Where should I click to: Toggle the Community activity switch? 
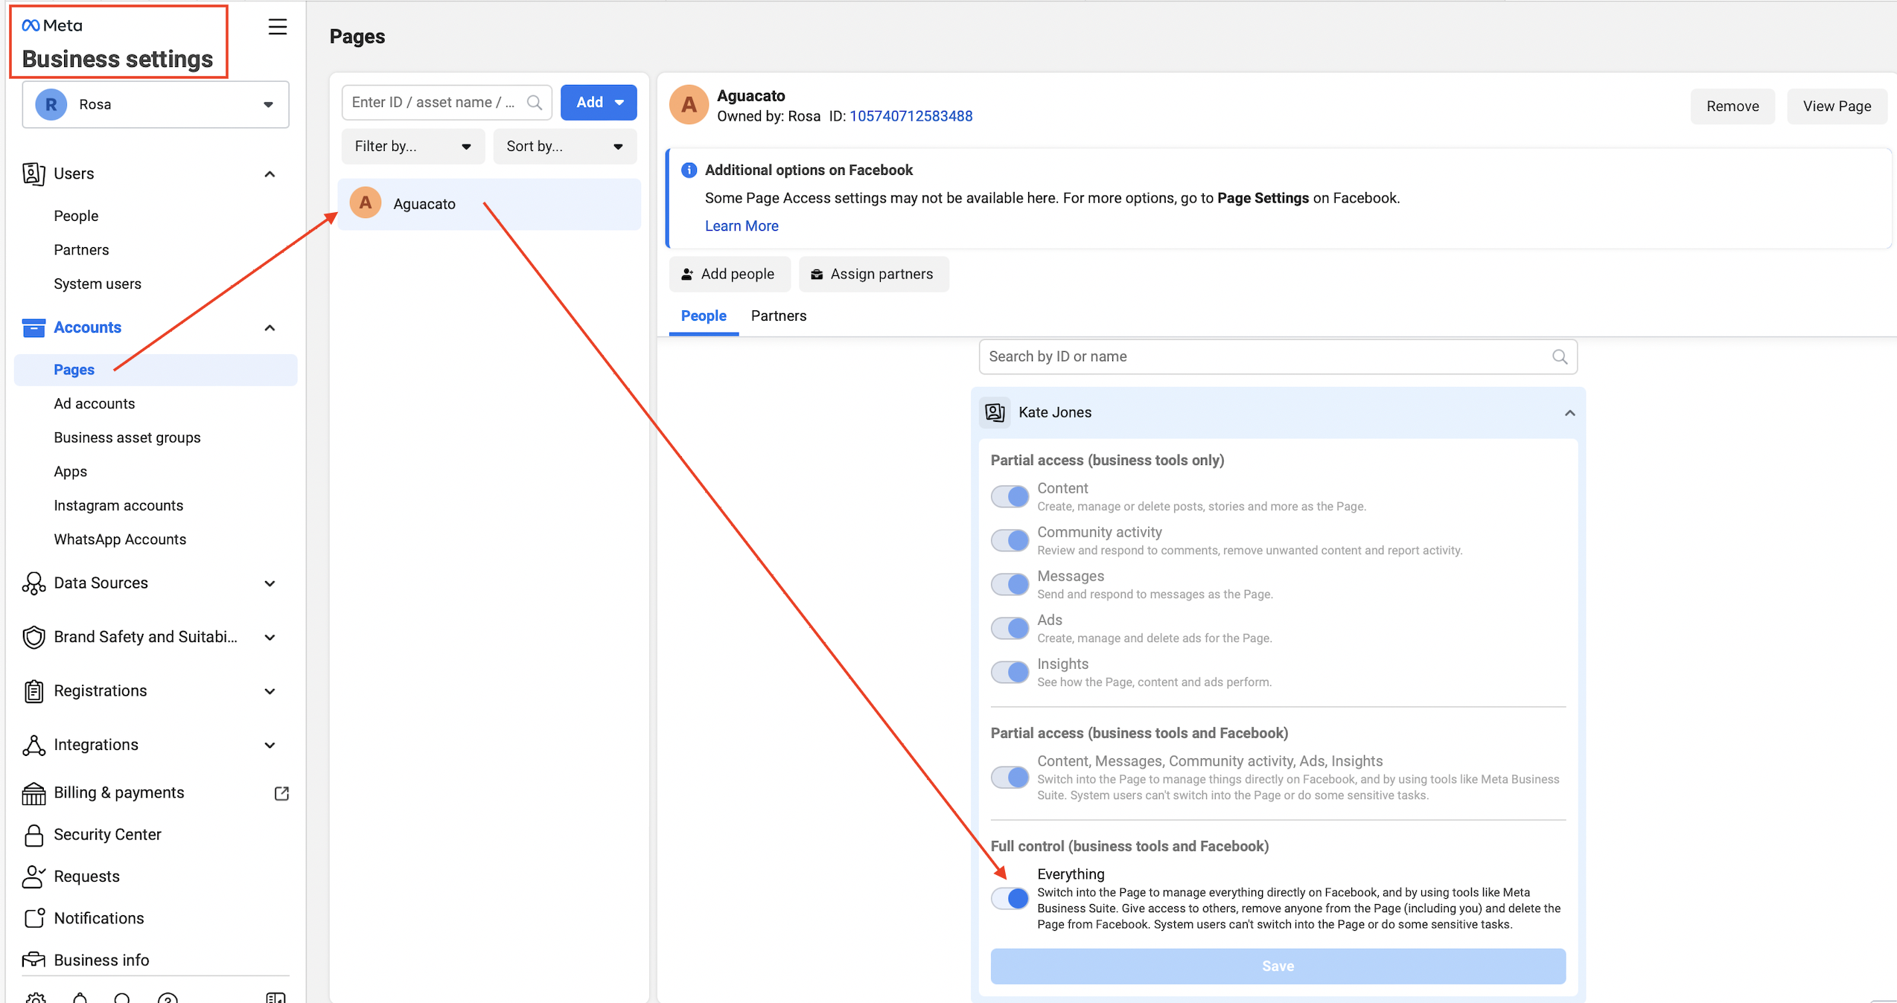(x=1010, y=541)
